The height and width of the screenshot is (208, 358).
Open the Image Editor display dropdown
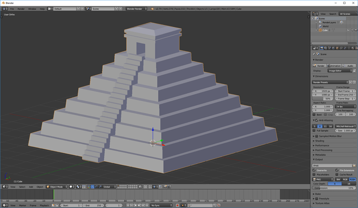(x=340, y=71)
